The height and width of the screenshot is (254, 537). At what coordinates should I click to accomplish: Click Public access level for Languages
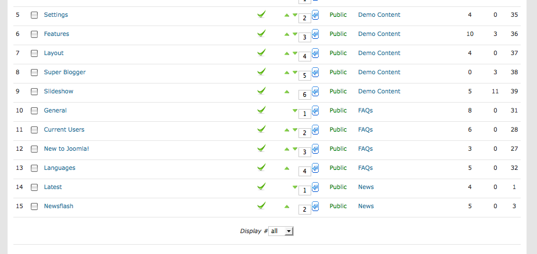point(338,168)
